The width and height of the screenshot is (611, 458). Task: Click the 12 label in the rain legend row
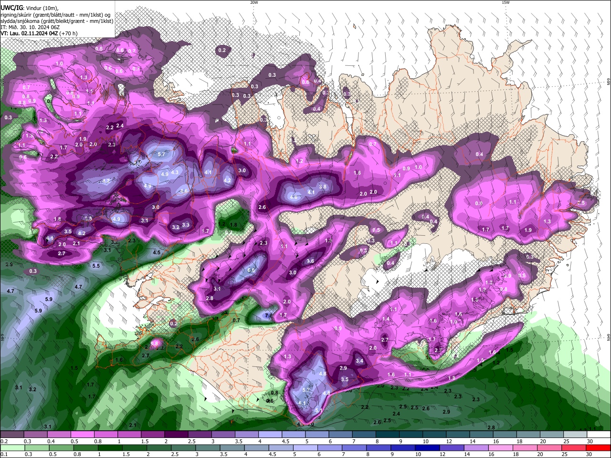click(x=442, y=454)
